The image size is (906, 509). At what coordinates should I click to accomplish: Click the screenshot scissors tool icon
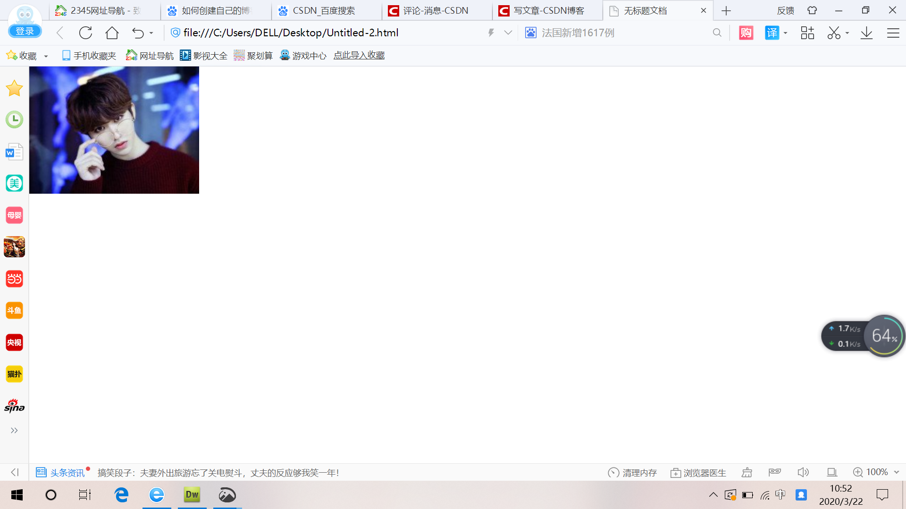coord(834,33)
